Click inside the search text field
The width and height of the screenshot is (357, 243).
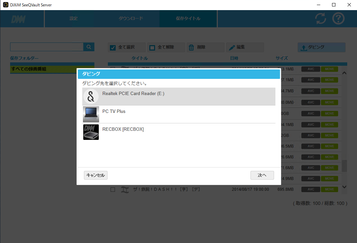47,47
